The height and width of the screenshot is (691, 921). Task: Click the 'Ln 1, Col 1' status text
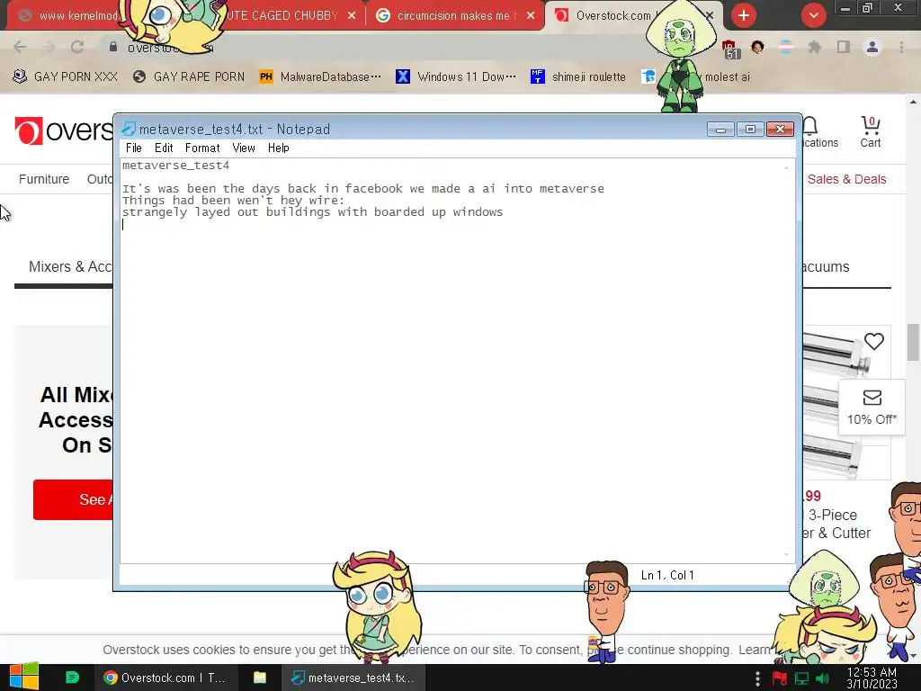667,575
